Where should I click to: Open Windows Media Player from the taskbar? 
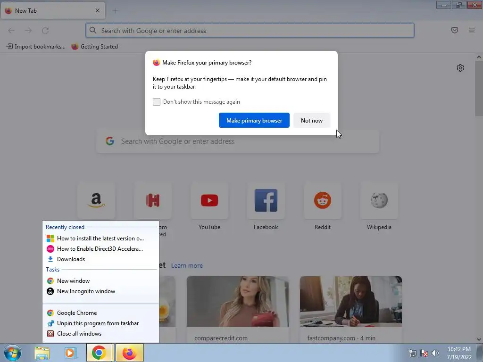pyautogui.click(x=70, y=353)
